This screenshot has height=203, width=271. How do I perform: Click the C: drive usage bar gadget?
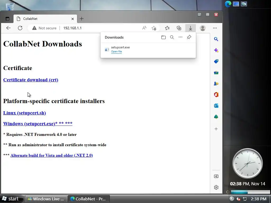250,192
